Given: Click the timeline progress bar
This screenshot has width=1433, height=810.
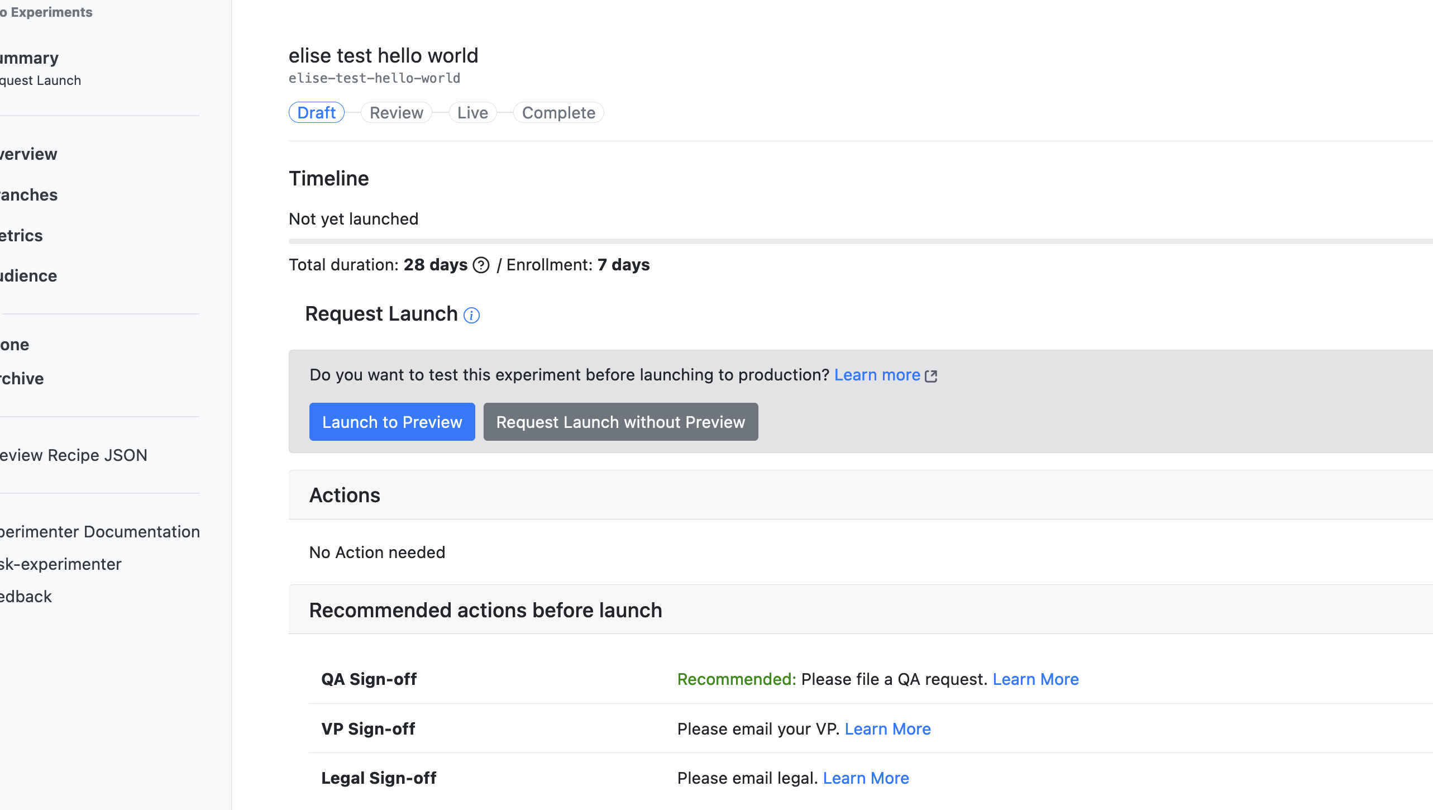Looking at the screenshot, I should pos(860,241).
